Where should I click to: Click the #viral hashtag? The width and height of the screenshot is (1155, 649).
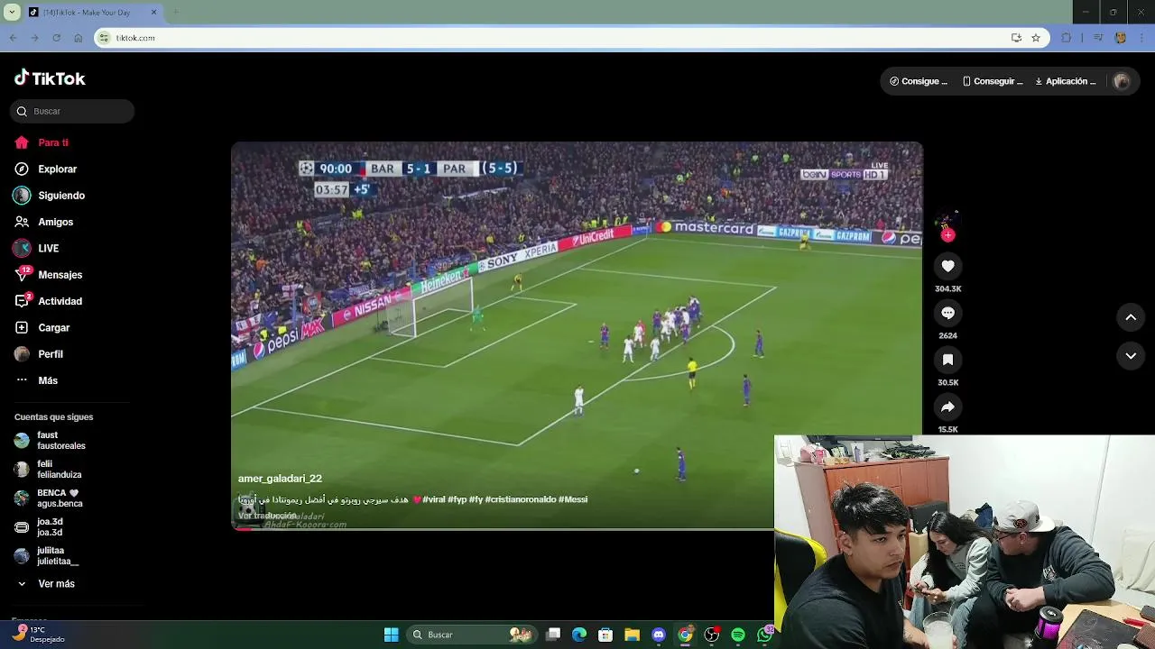[434, 499]
